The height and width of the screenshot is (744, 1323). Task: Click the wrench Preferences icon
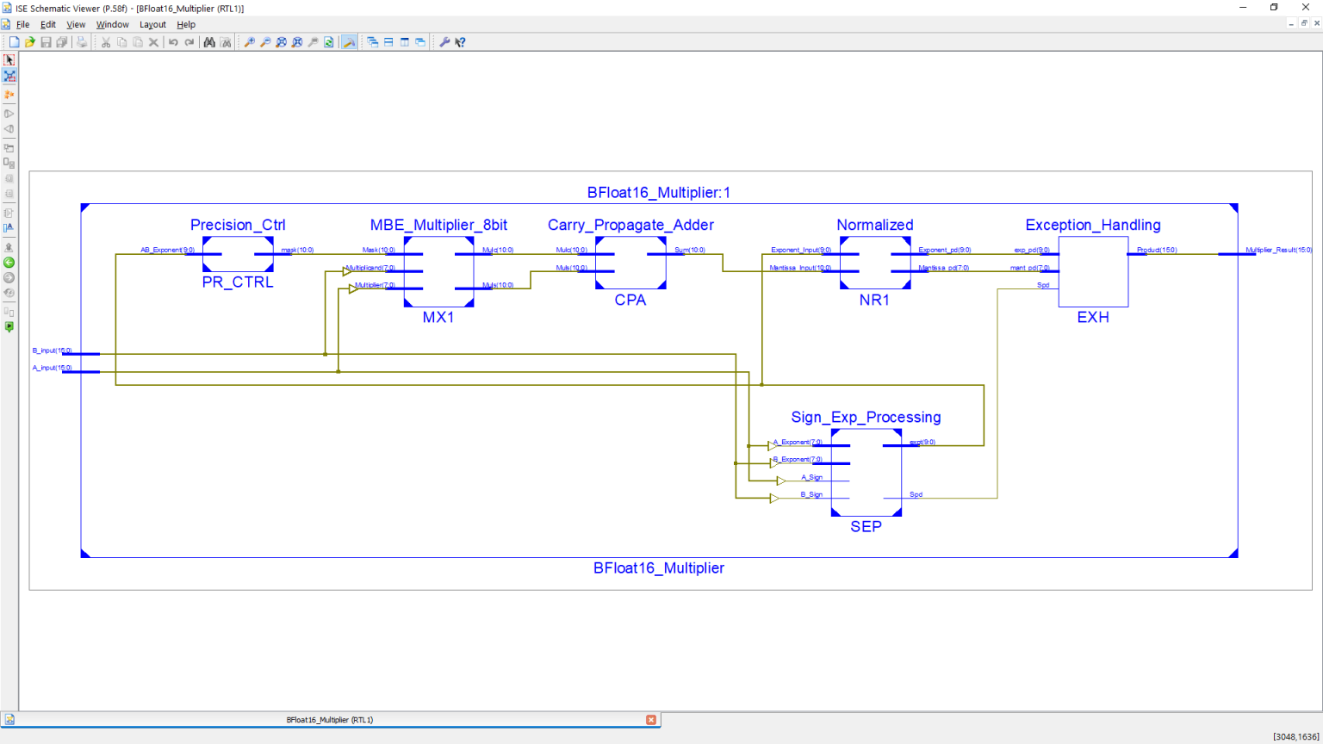click(x=444, y=42)
